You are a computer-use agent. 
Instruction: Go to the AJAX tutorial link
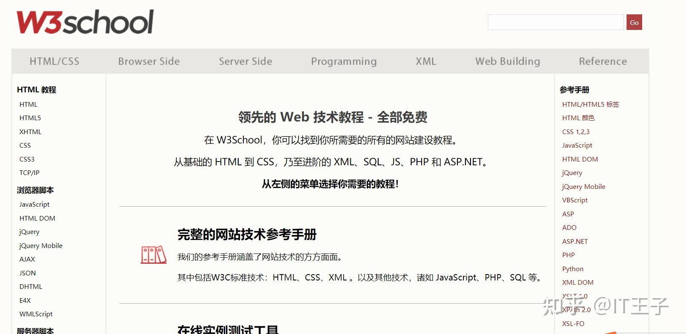coord(27,259)
